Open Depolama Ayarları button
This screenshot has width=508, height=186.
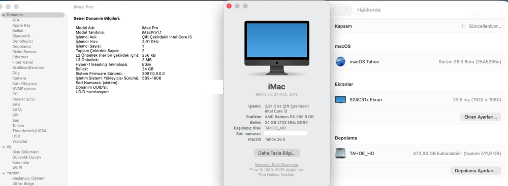[475, 170]
